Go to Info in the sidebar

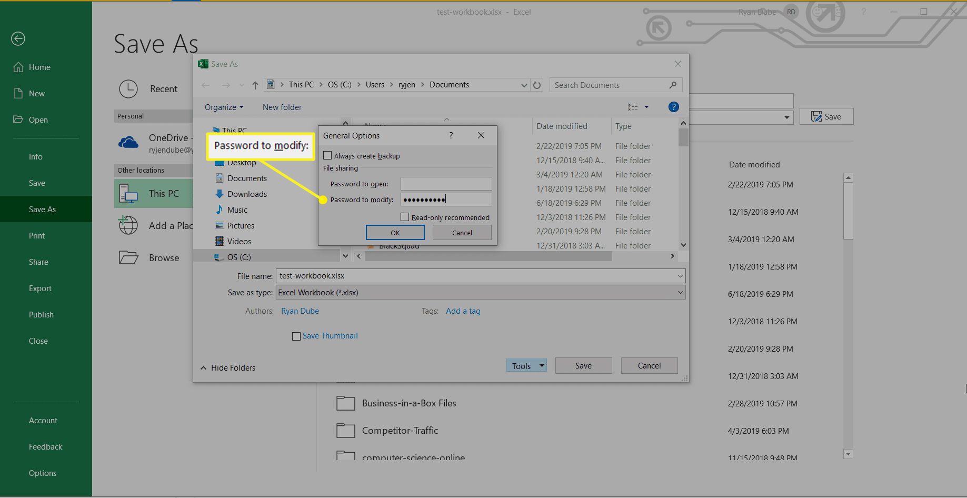click(35, 156)
